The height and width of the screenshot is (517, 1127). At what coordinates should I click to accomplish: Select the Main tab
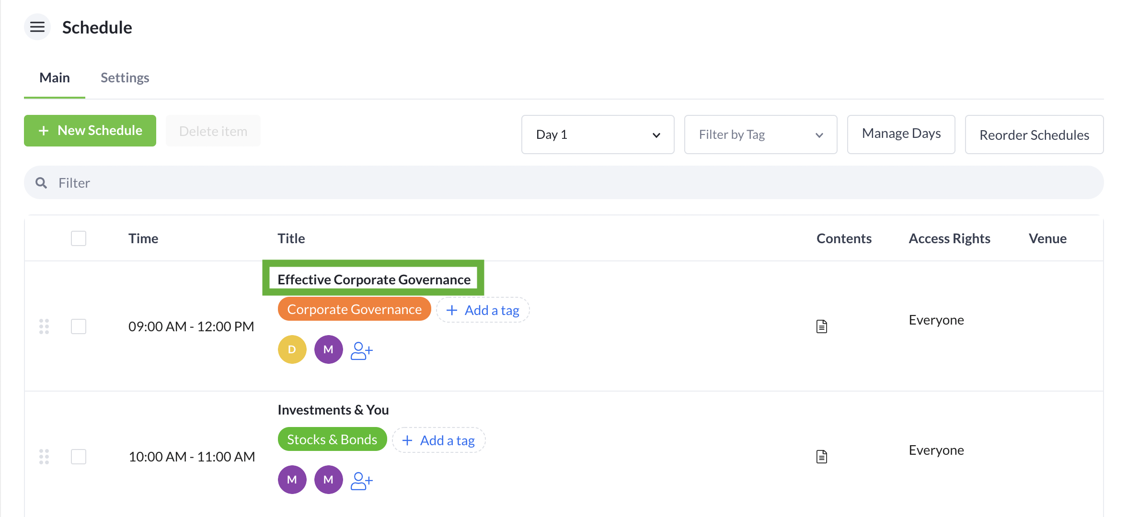click(55, 78)
